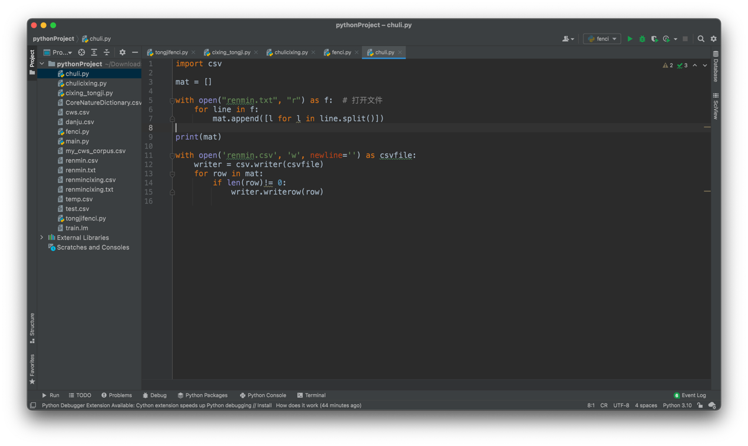
Task: Run the fenci configuration with green play button
Action: 630,39
